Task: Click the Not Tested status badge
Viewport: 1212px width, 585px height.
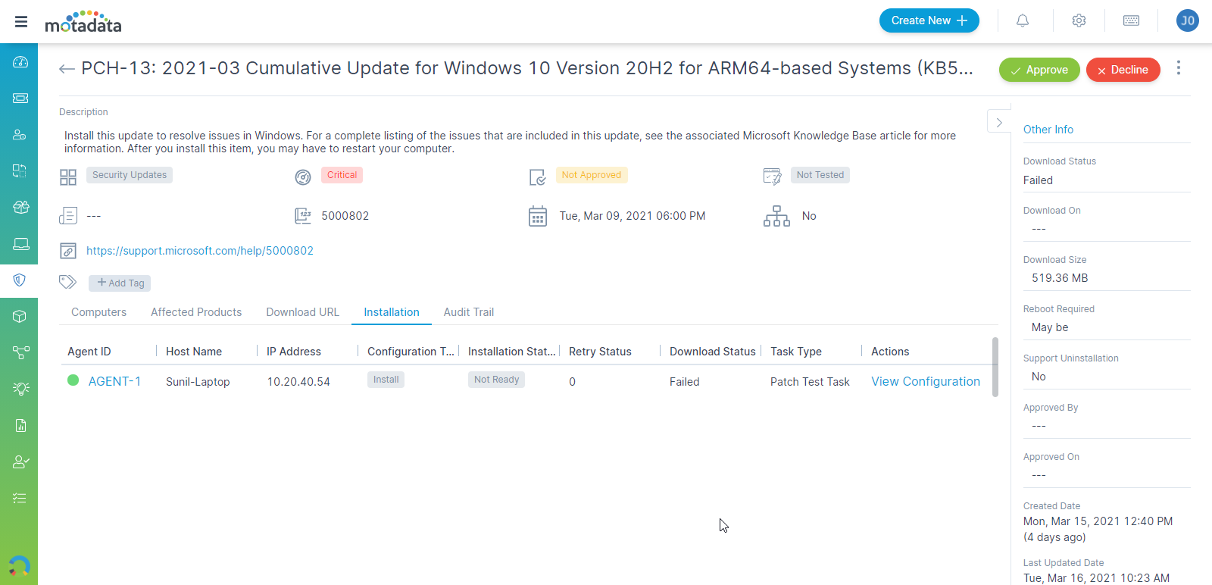Action: [820, 175]
